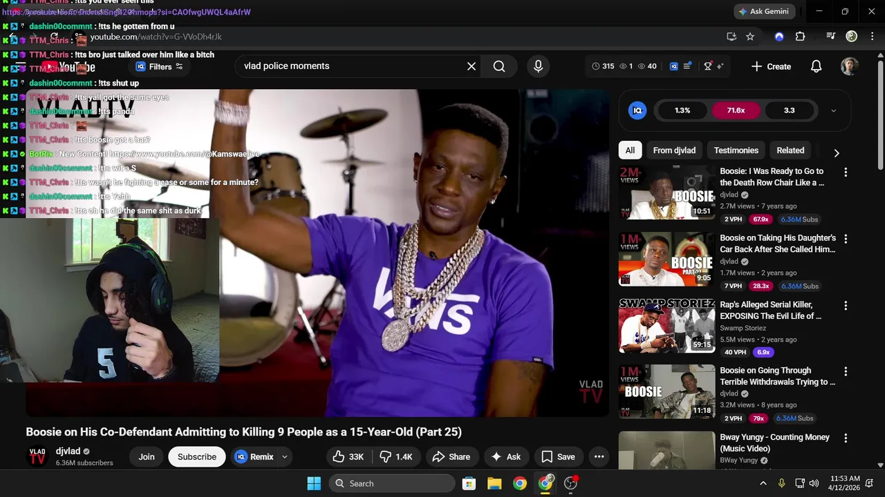The width and height of the screenshot is (885, 497).
Task: Click the blue circular extension icon in Chrome toolbar
Action: click(779, 37)
